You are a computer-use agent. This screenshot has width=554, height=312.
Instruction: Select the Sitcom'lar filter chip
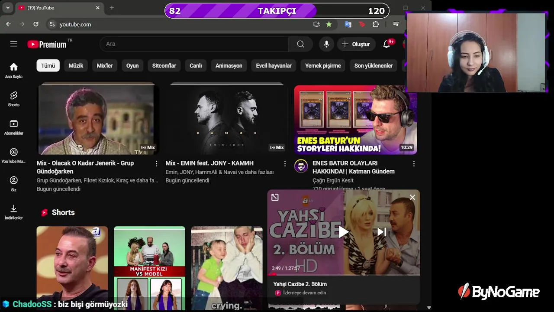click(x=164, y=65)
